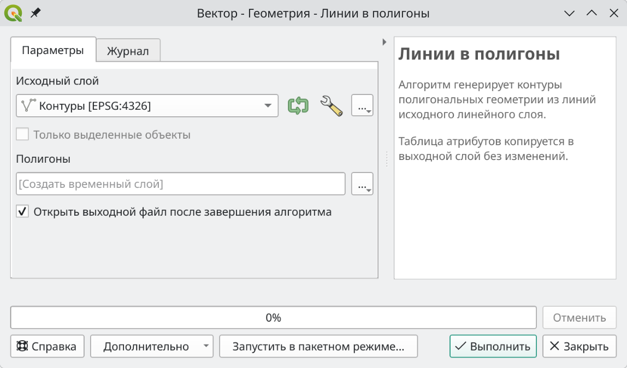Click the output browse button for Полигоны

[362, 184]
